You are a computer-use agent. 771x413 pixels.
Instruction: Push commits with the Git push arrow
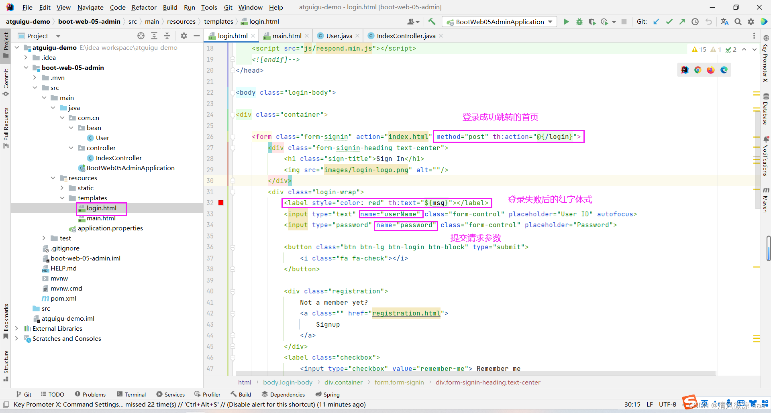(682, 22)
